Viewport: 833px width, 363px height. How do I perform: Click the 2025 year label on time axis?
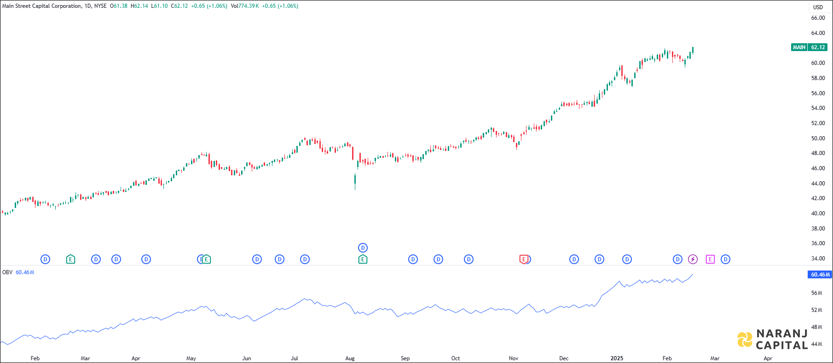(x=617, y=358)
